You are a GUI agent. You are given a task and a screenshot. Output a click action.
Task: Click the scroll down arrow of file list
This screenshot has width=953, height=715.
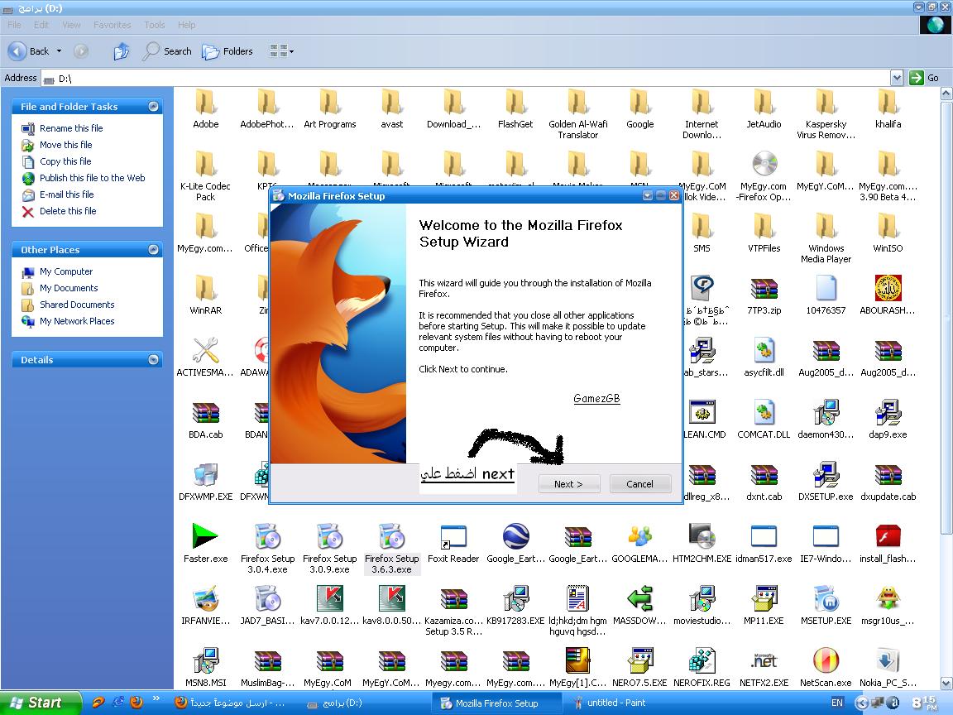[946, 684]
